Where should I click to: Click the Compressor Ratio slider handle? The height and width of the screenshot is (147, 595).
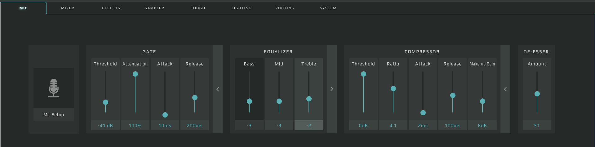pyautogui.click(x=393, y=89)
